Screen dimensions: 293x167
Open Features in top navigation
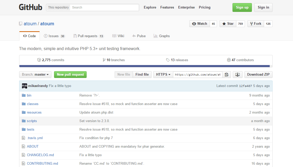167,7
